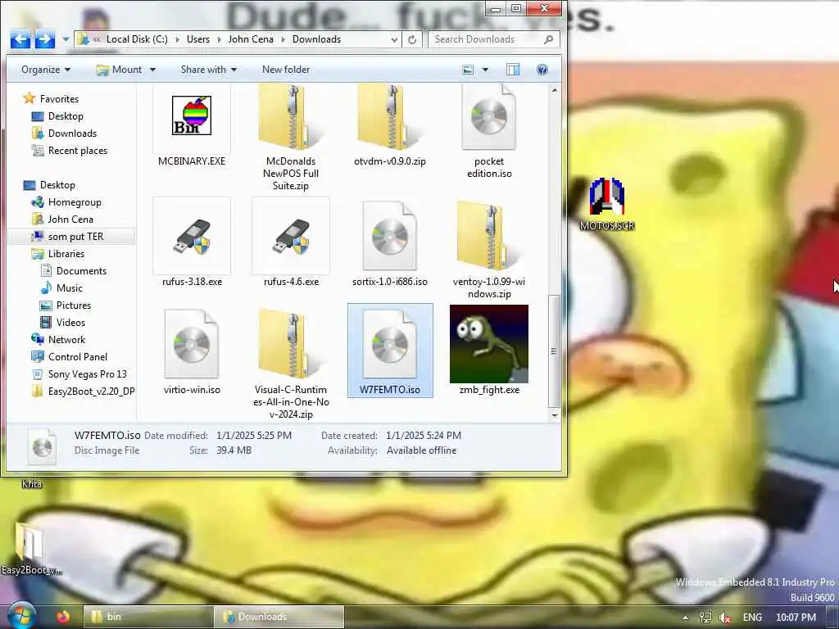Show hidden tray icons arrow
The image size is (839, 629).
(686, 618)
